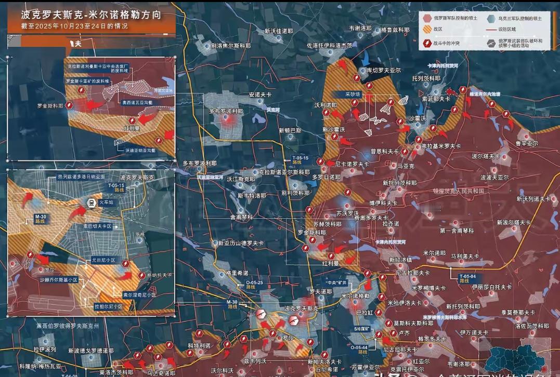
Task: Click the map title 波克罗夫斯克-米尔诺格勒方向
Action: point(91,15)
